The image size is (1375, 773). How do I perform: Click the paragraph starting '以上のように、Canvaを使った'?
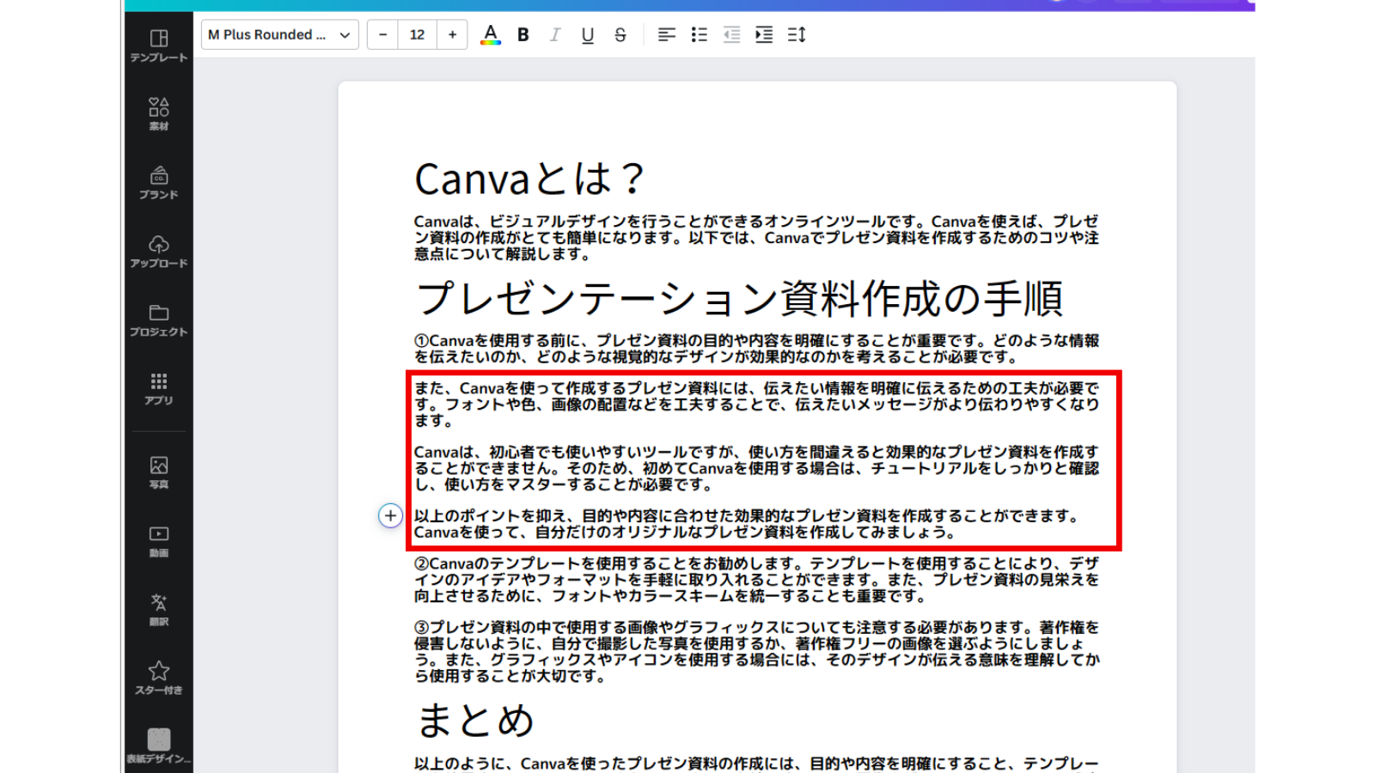pyautogui.click(x=756, y=764)
